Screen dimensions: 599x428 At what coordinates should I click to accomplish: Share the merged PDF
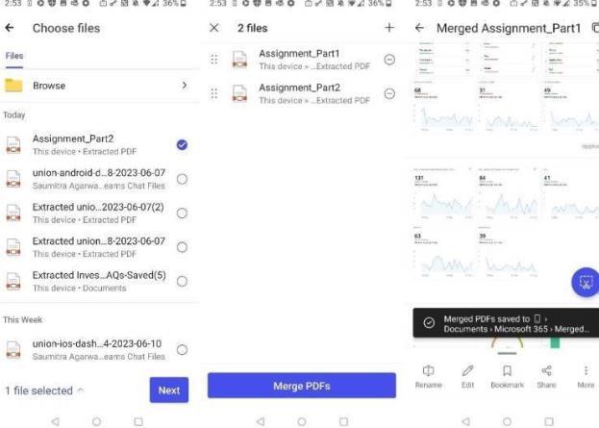(546, 372)
